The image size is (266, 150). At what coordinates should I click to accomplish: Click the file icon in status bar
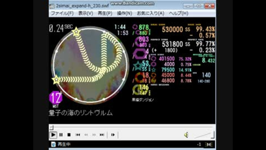click(x=53, y=144)
